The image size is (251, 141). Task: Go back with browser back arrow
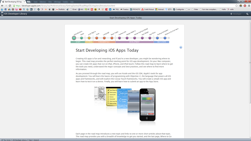pyautogui.click(x=2, y=6)
